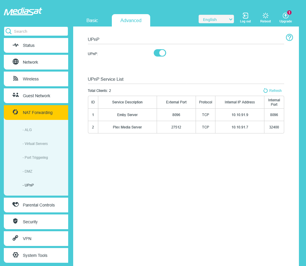Open the Upgrade notification icon
Screen dimensions: 306x266
coord(285,16)
